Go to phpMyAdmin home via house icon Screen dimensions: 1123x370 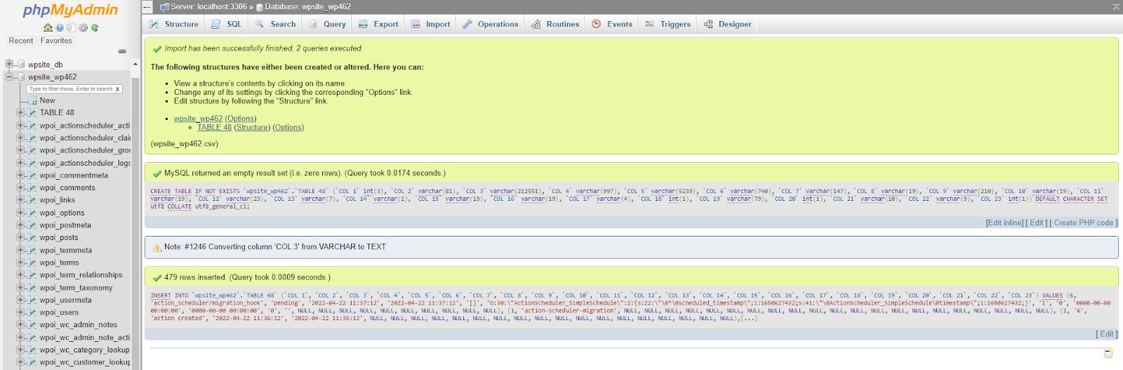[x=48, y=28]
